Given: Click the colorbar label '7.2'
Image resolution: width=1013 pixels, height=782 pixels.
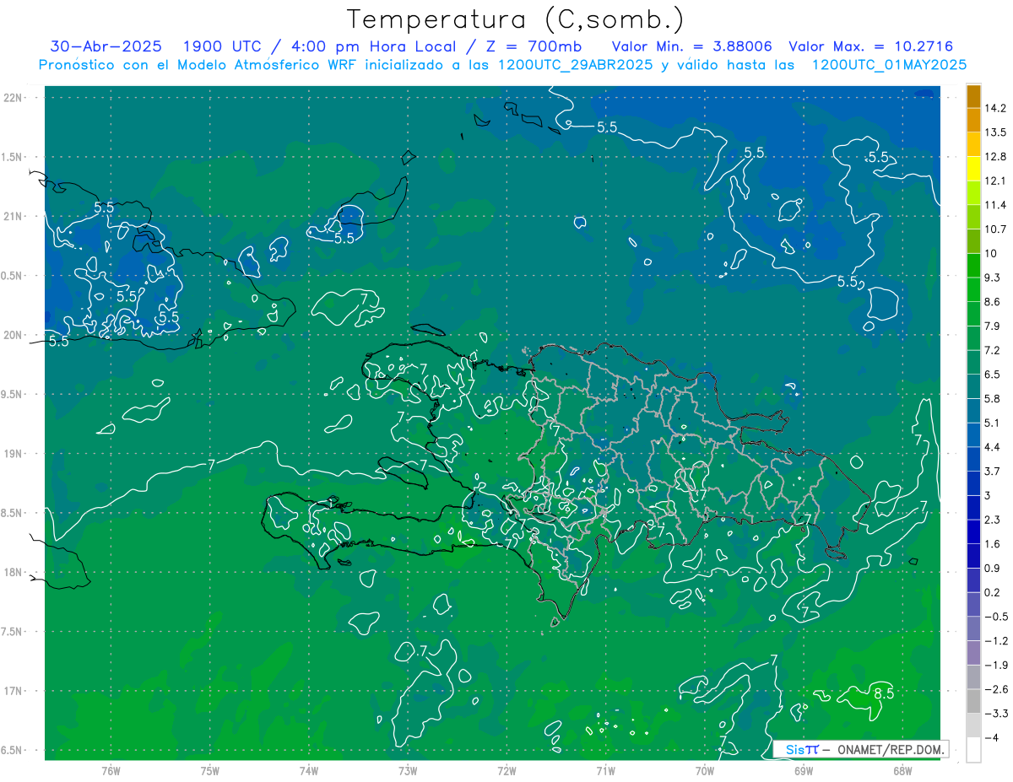Looking at the screenshot, I should coord(993,350).
